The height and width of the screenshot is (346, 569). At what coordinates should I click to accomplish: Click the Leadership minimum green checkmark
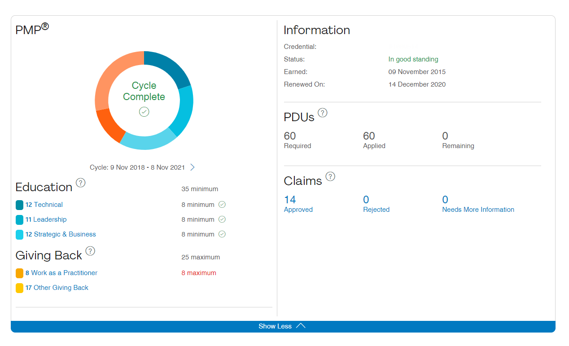coord(222,219)
